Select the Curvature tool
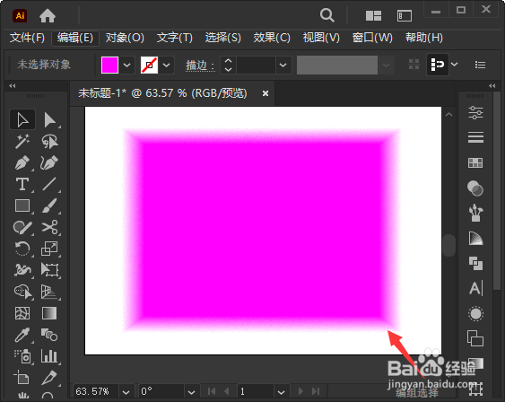Screen dimensions: 505x402 [49, 163]
